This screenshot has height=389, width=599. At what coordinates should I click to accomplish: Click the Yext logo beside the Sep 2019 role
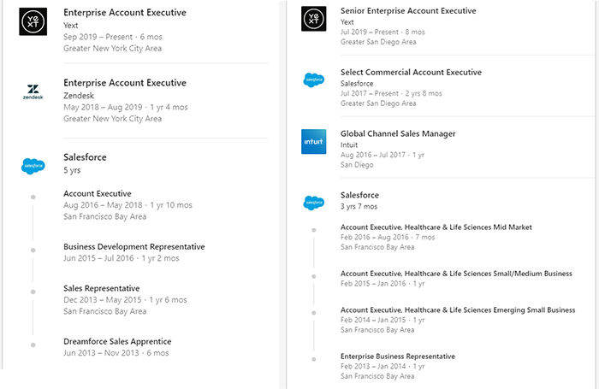tap(33, 21)
